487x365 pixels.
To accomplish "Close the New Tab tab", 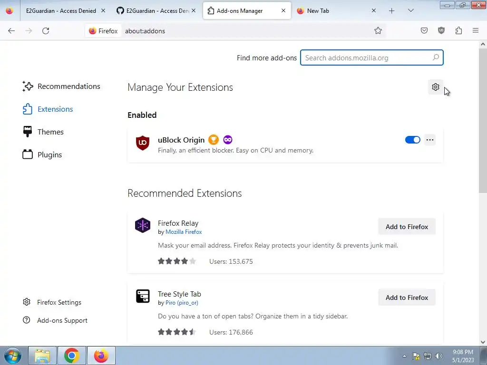I will click(374, 10).
